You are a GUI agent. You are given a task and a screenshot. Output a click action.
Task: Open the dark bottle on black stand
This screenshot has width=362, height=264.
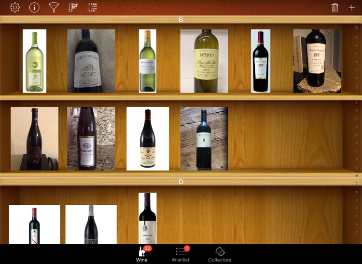point(34,139)
